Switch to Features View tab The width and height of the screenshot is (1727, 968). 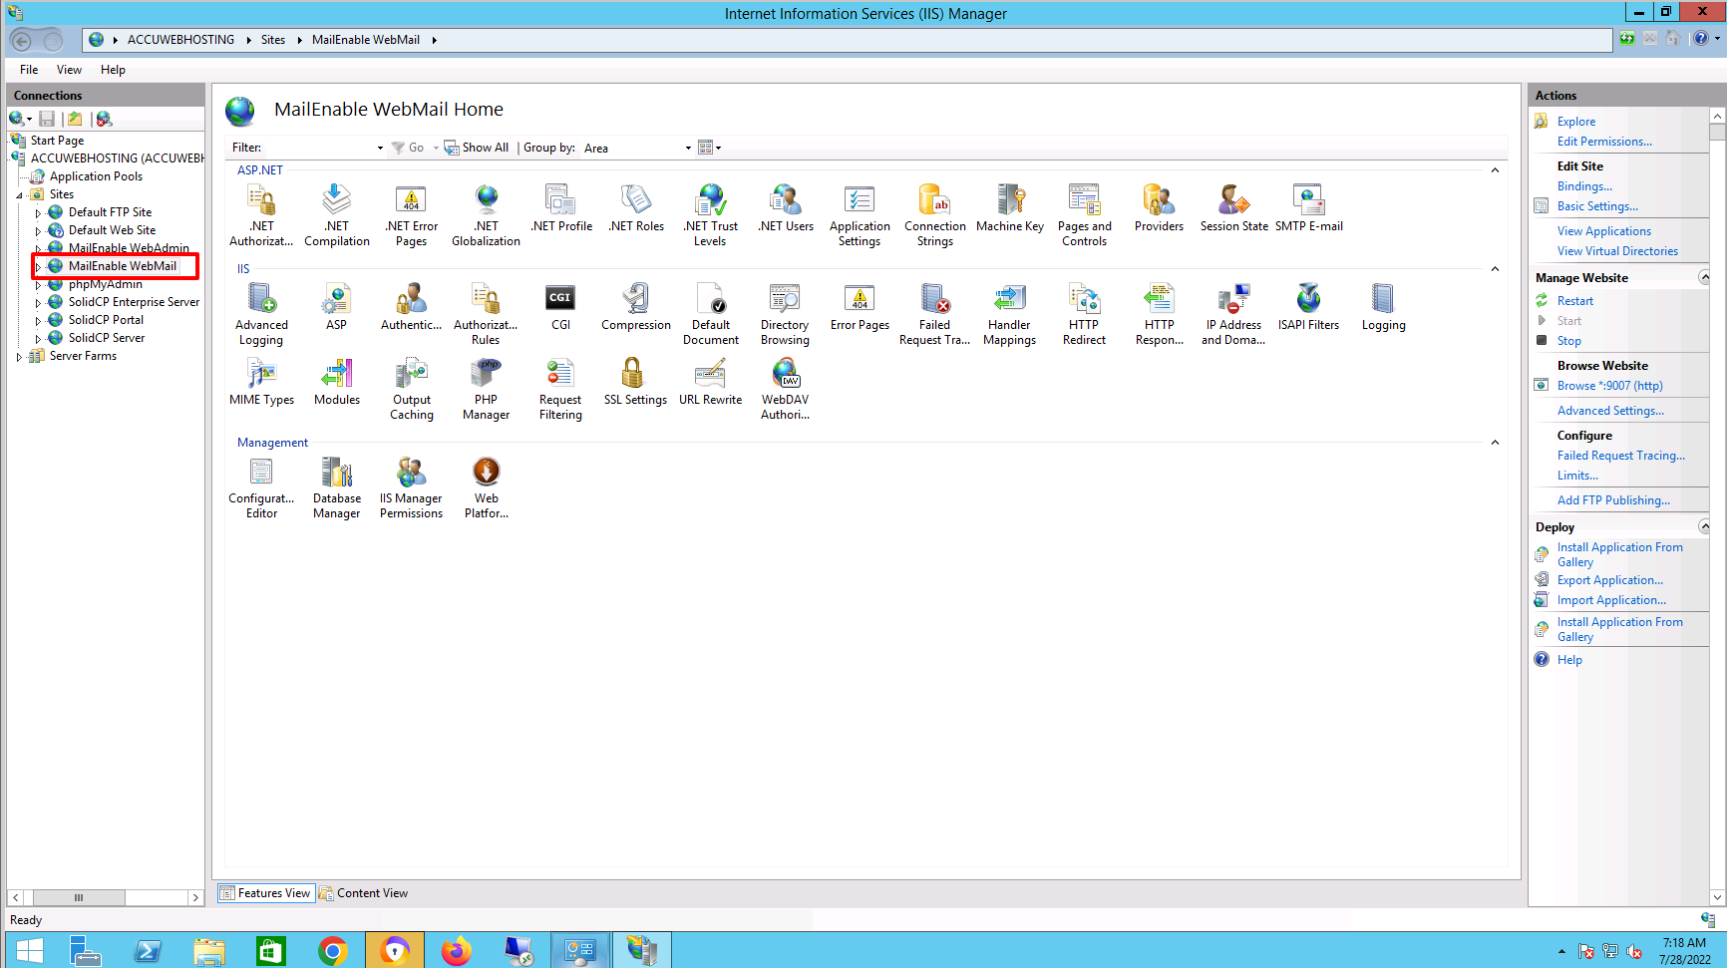[x=266, y=893]
